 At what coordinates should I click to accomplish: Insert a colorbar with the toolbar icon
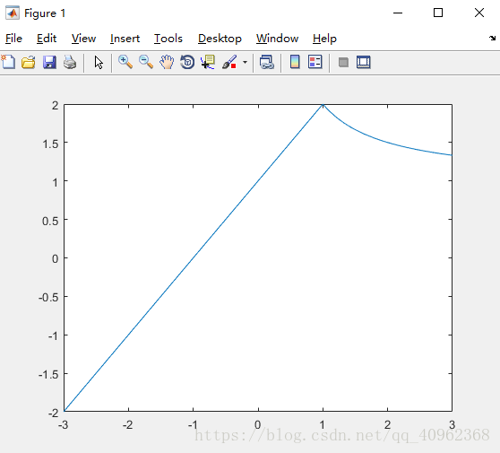click(295, 62)
